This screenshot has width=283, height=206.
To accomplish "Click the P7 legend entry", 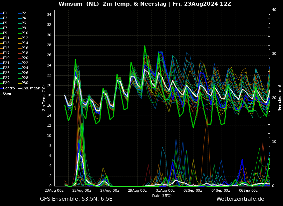I will click(x=4, y=28).
